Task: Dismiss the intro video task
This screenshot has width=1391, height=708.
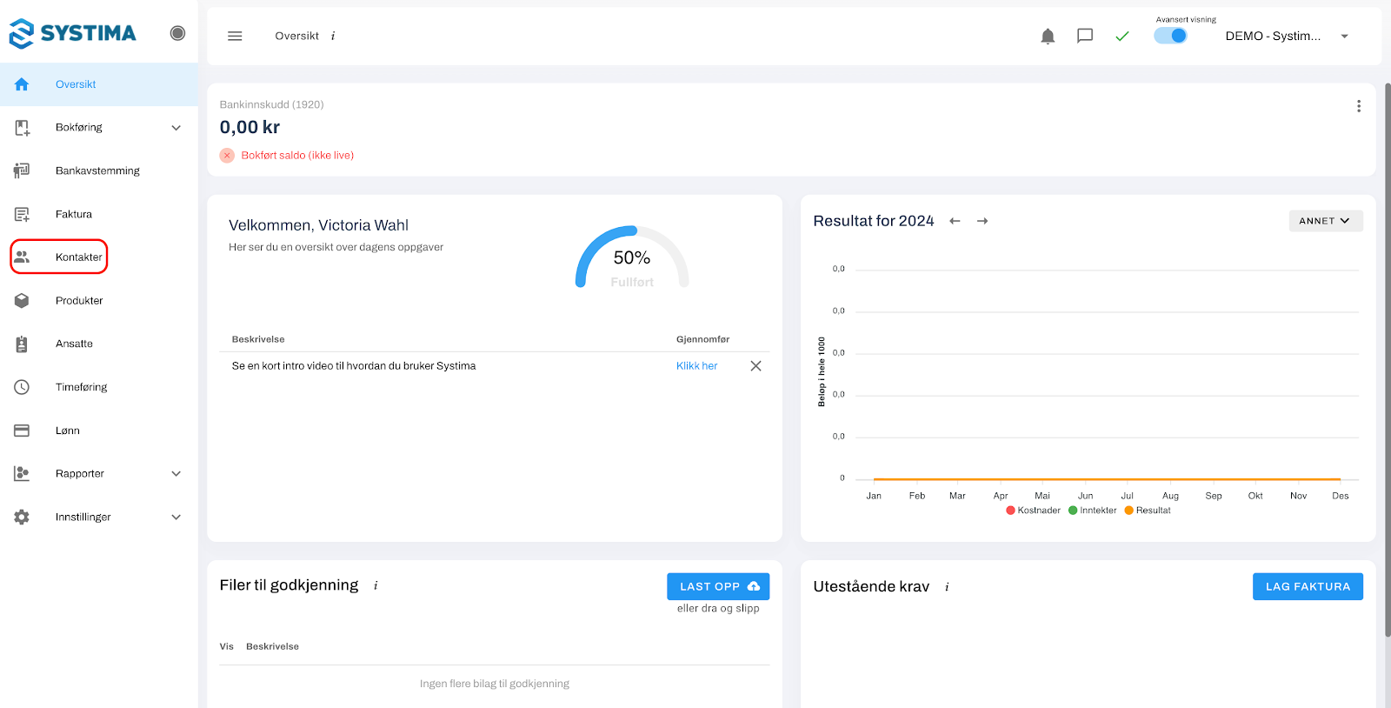Action: click(755, 366)
